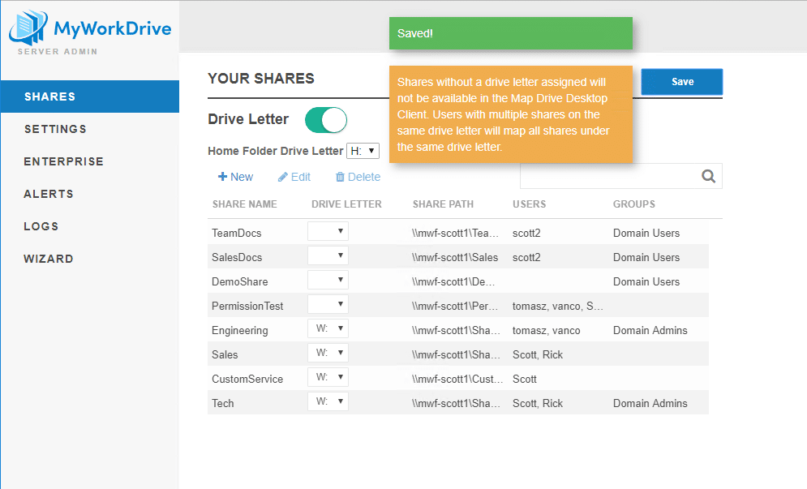This screenshot has height=489, width=807.
Task: Expand drive letter dropdown for TeamDocs
Action: [x=328, y=232]
